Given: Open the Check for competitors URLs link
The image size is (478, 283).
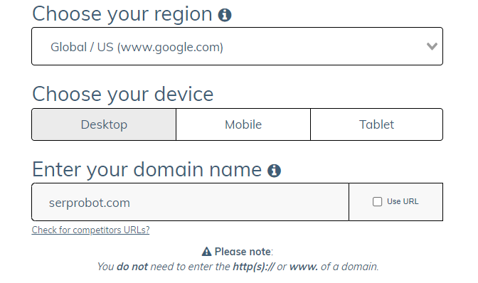Looking at the screenshot, I should [90, 230].
